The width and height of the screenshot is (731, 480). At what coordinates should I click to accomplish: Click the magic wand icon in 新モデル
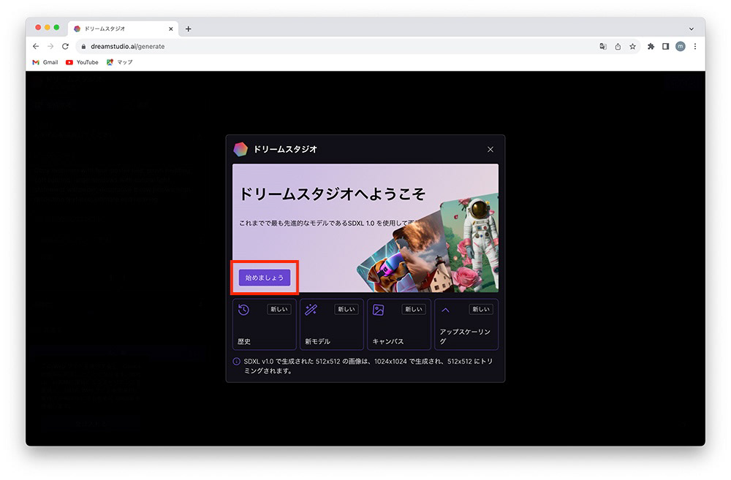click(x=311, y=310)
